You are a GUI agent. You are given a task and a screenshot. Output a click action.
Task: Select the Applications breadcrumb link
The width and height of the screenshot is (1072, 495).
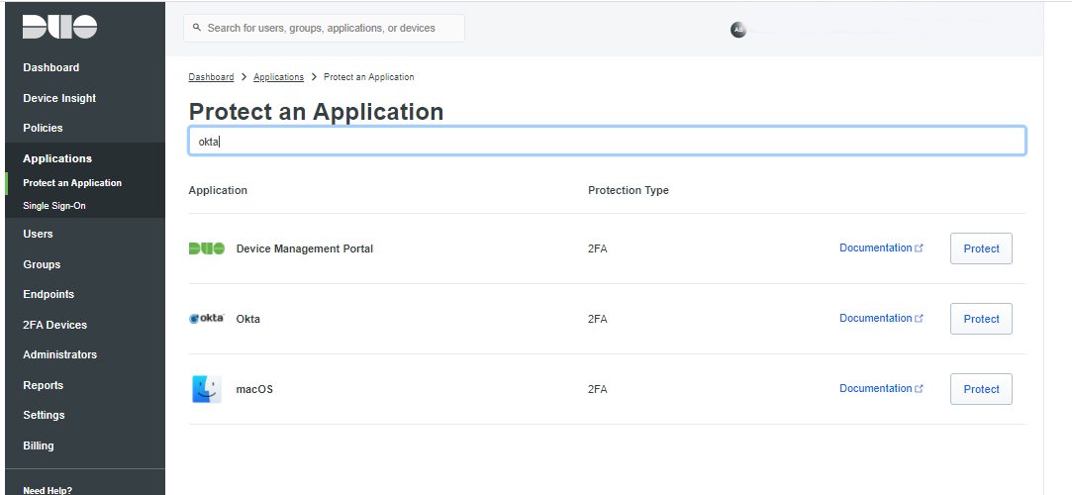[x=277, y=77]
